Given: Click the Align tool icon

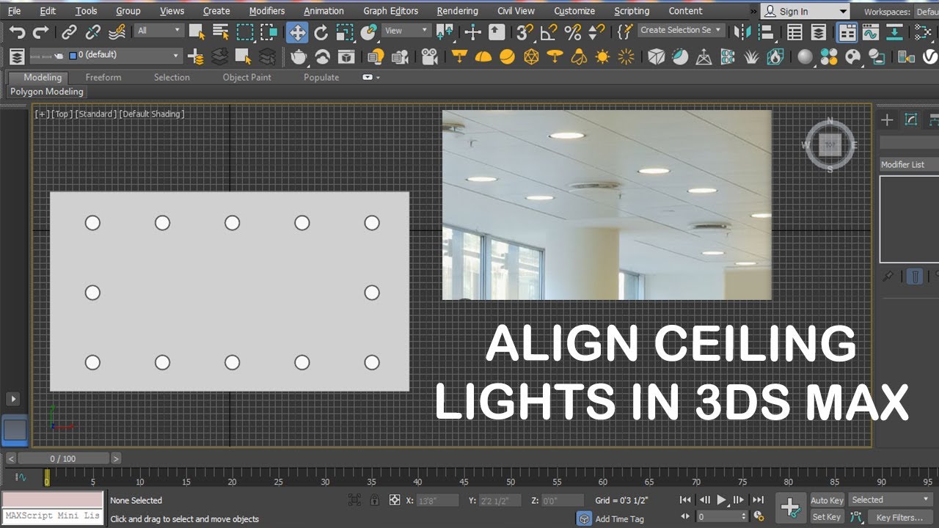Looking at the screenshot, I should [767, 32].
